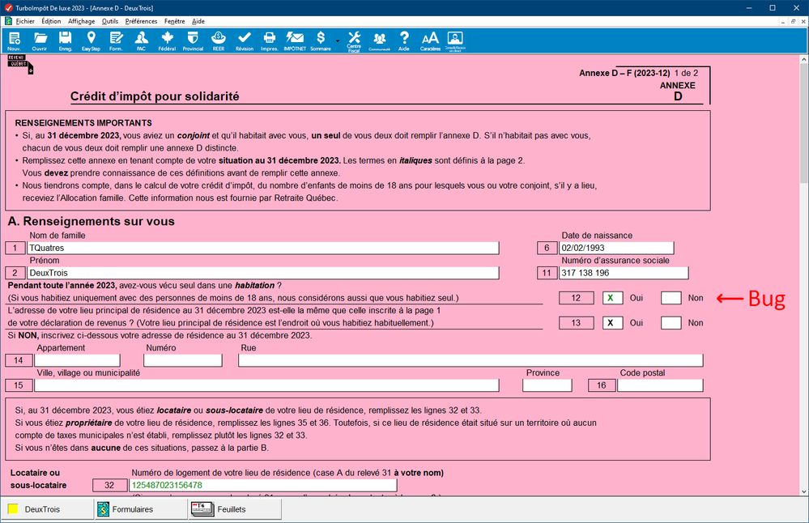
Task: Open a file with the Ouvrir icon
Action: (40, 40)
